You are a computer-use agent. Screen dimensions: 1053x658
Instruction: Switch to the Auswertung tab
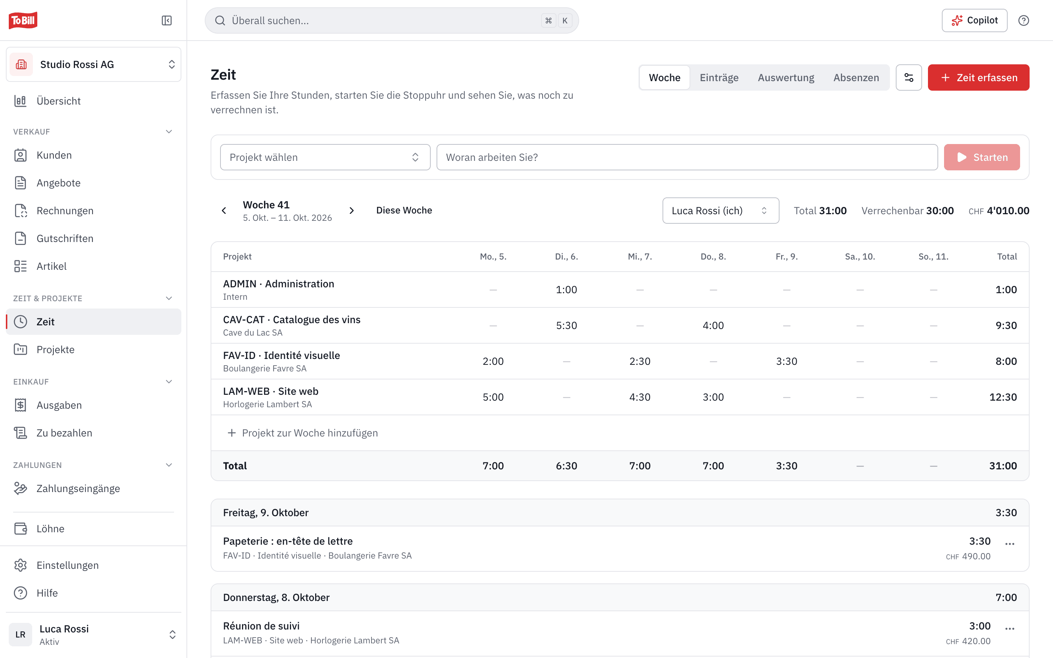click(786, 77)
